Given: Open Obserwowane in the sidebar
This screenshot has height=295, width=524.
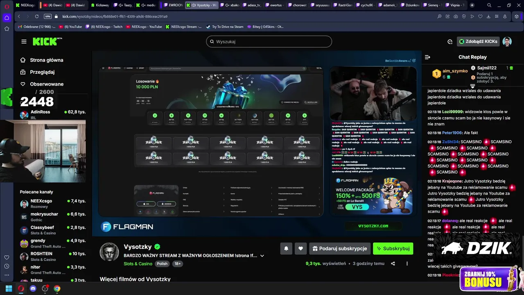Looking at the screenshot, I should coord(46,84).
